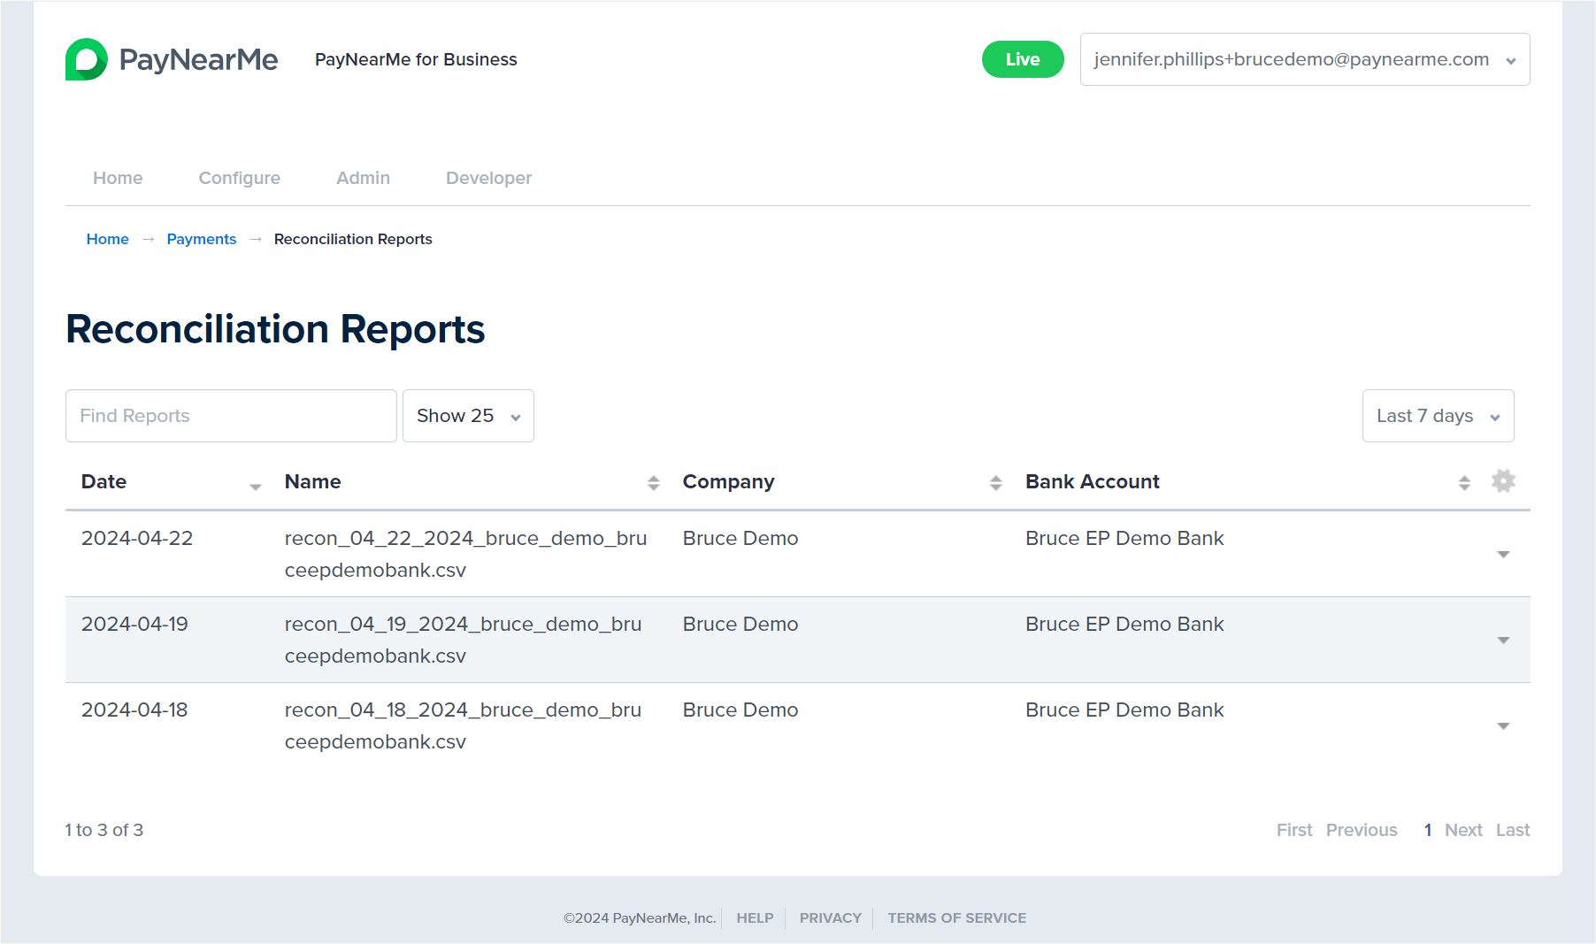The height and width of the screenshot is (944, 1596).
Task: Open the Home navigation tab
Action: (x=118, y=178)
